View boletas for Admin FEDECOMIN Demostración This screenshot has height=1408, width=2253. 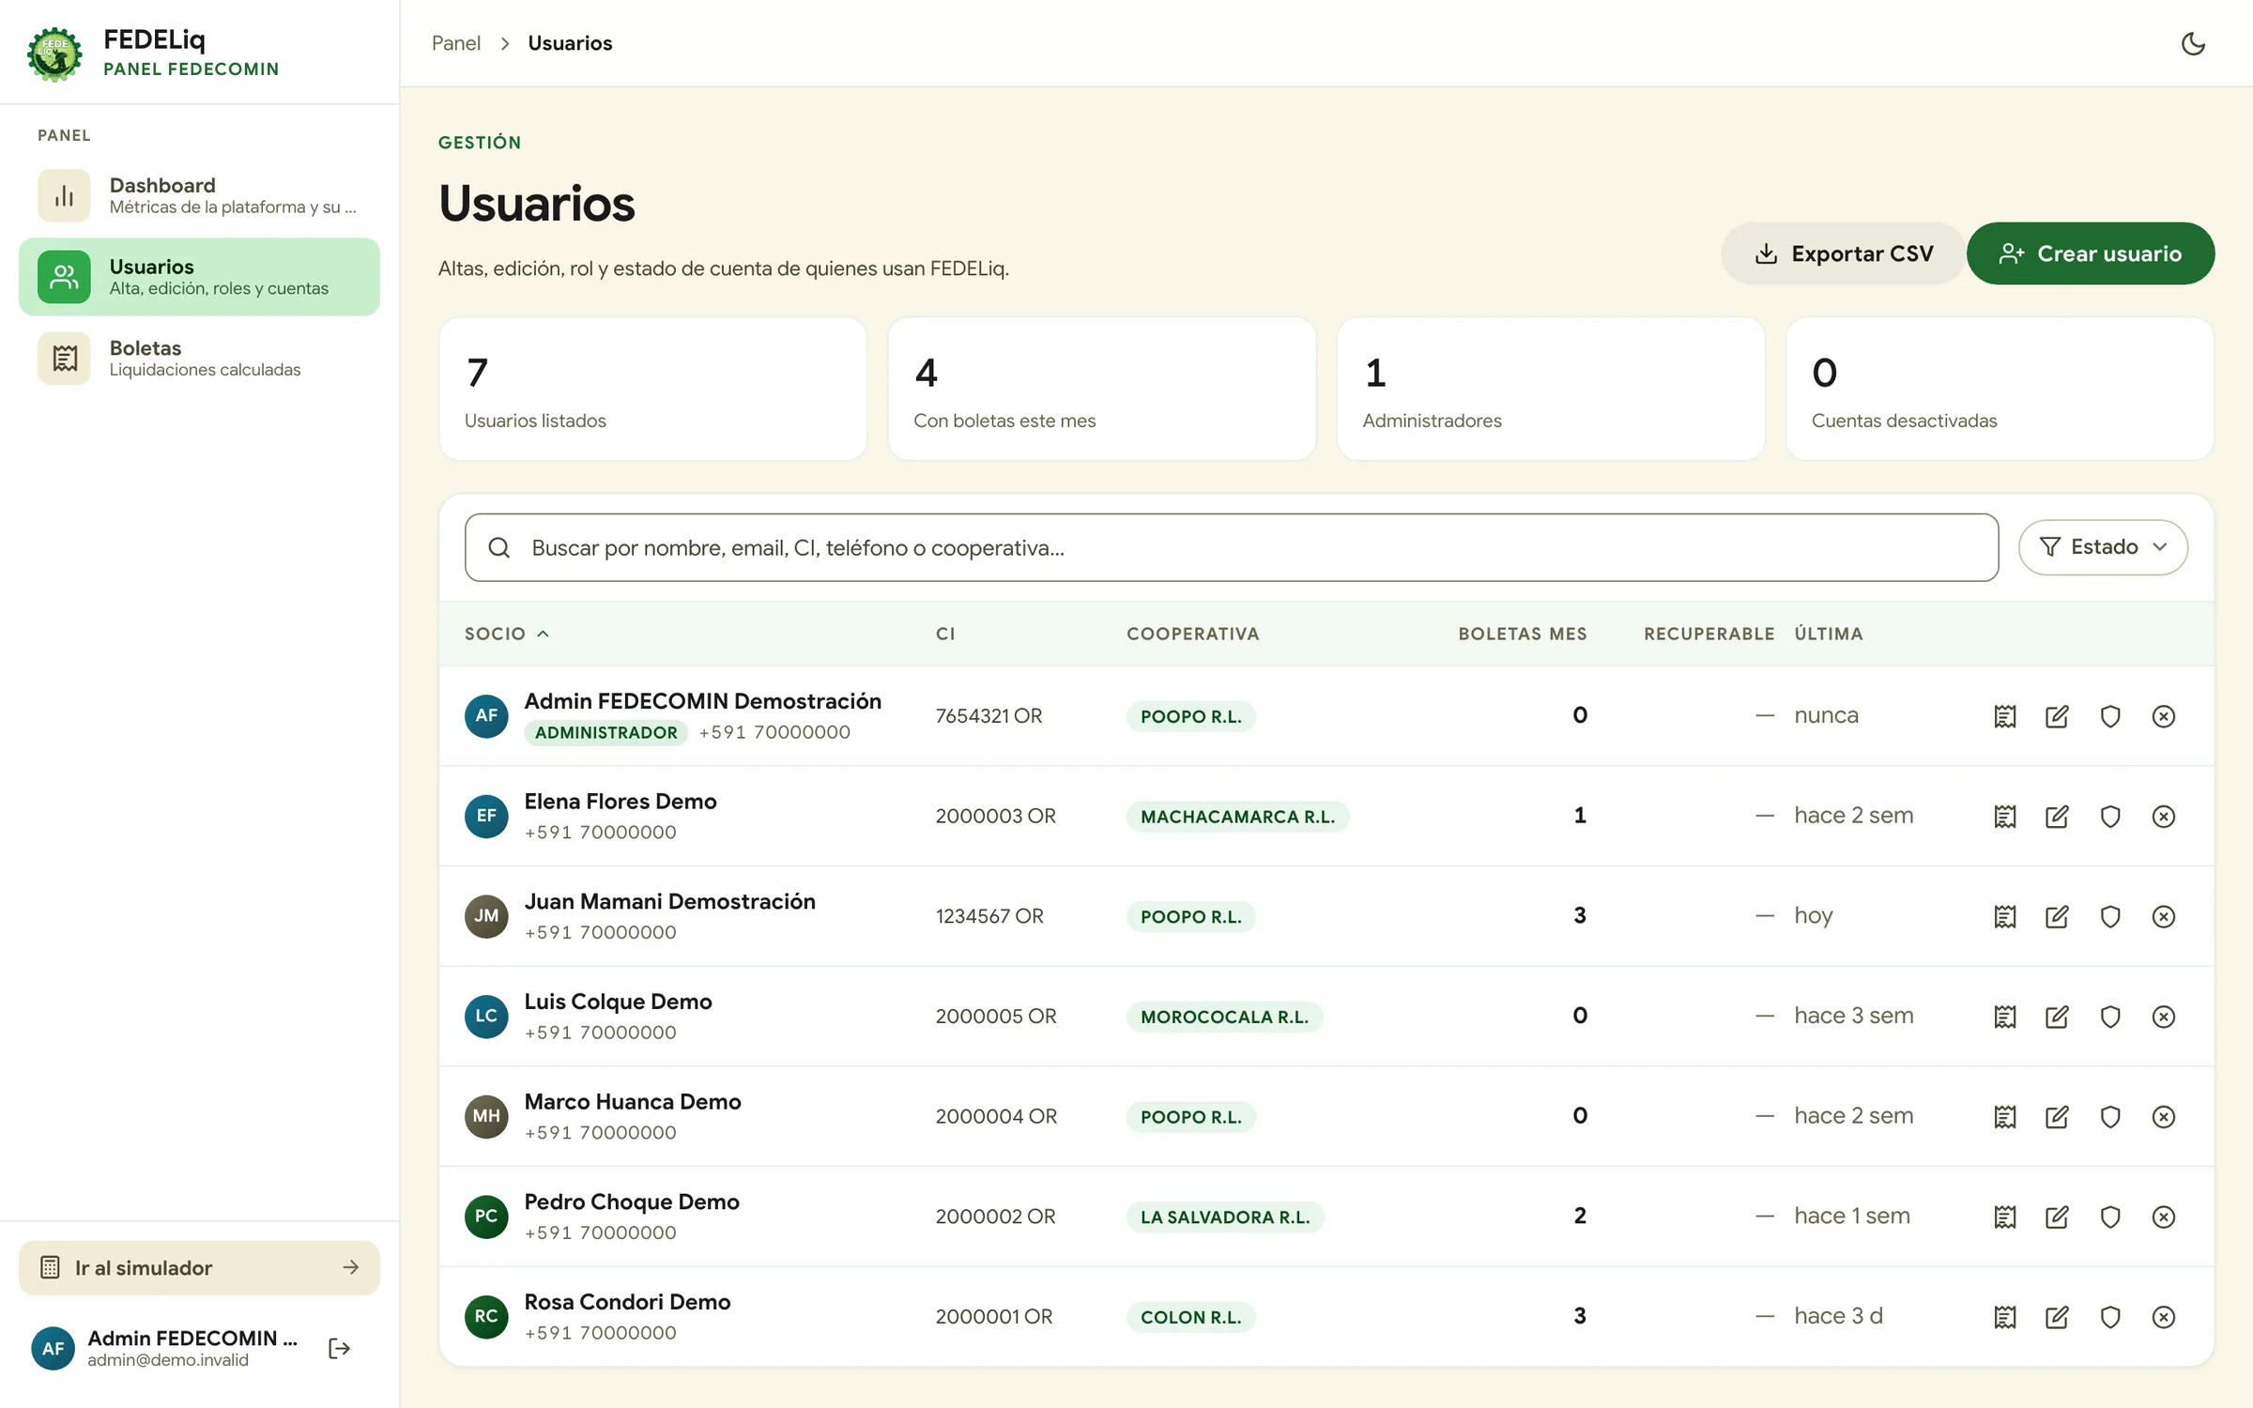pyautogui.click(x=2005, y=716)
